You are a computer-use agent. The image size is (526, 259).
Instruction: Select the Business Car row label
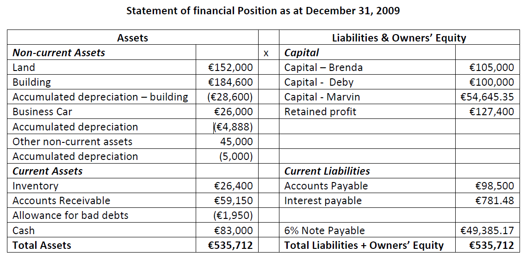tap(42, 112)
